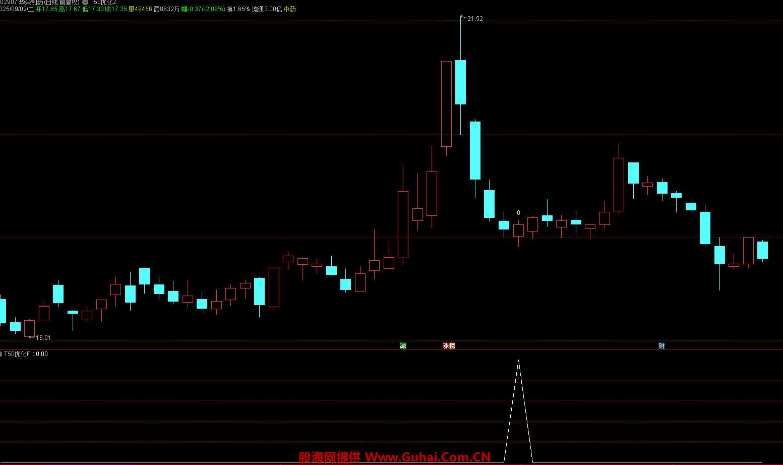
Task: Click the 21.52 highest price label
Action: [x=475, y=19]
